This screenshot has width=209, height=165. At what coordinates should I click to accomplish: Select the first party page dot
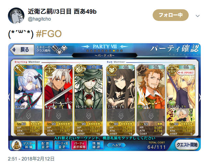(x=88, y=51)
